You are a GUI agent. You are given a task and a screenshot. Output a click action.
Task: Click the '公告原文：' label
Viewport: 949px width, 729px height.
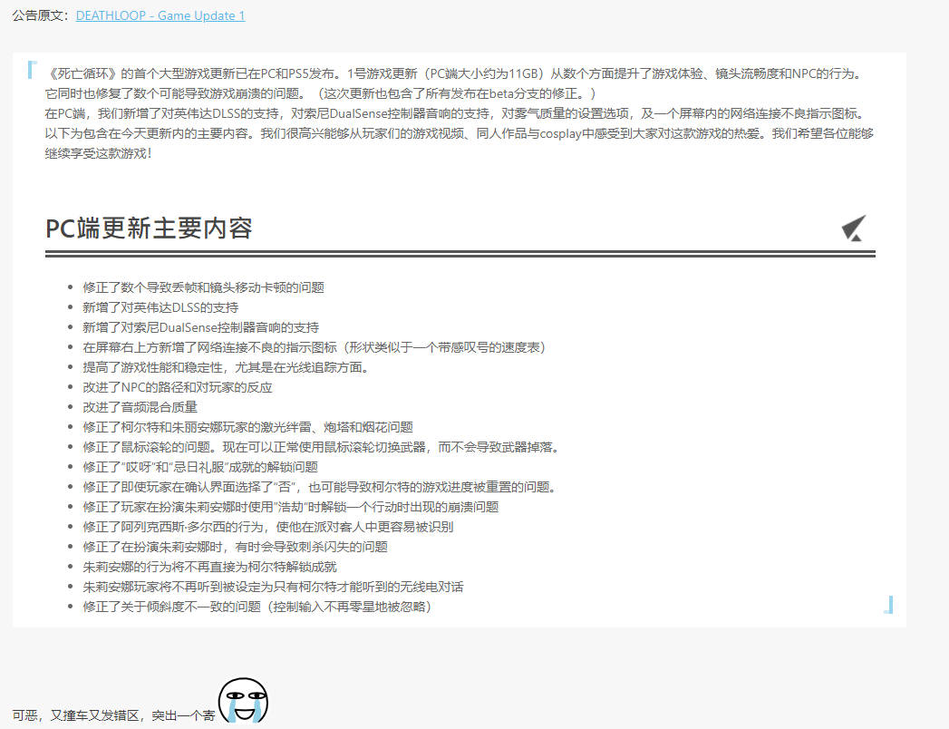[x=41, y=15]
